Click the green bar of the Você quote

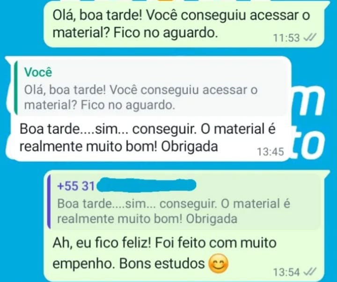coord(15,88)
